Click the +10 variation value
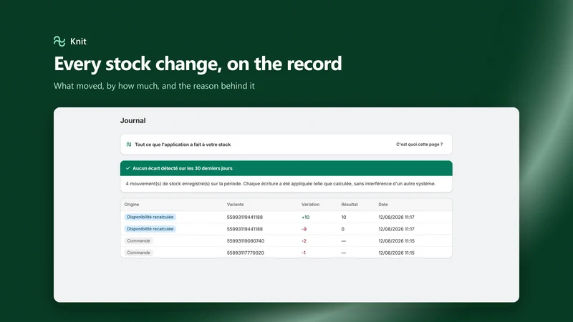 pyautogui.click(x=306, y=218)
